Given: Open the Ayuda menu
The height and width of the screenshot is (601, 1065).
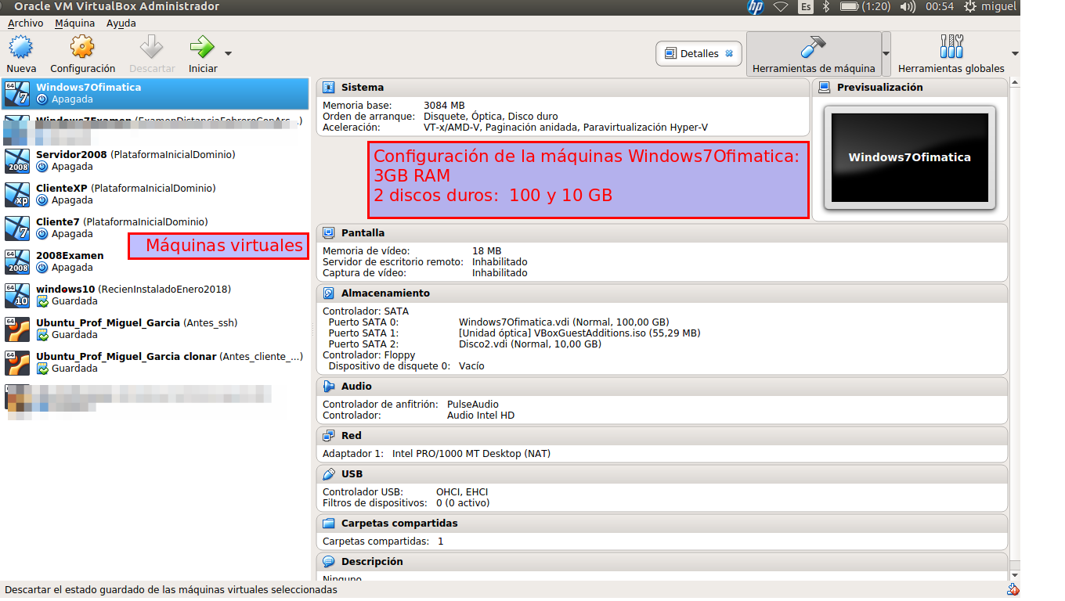Looking at the screenshot, I should coord(121,23).
